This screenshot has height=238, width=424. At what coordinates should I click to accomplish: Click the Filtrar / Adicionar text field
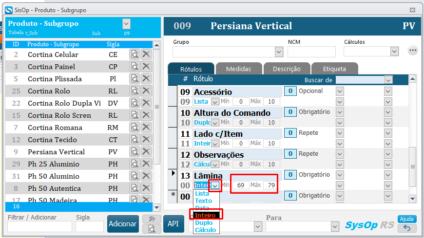tap(39, 226)
